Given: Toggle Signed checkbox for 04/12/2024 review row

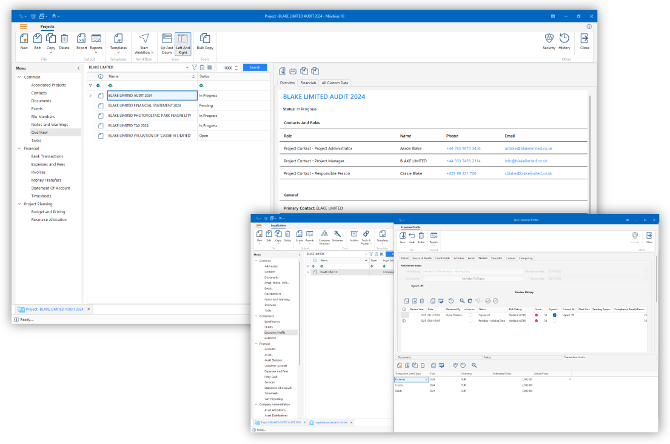Looking at the screenshot, I should 555,315.
